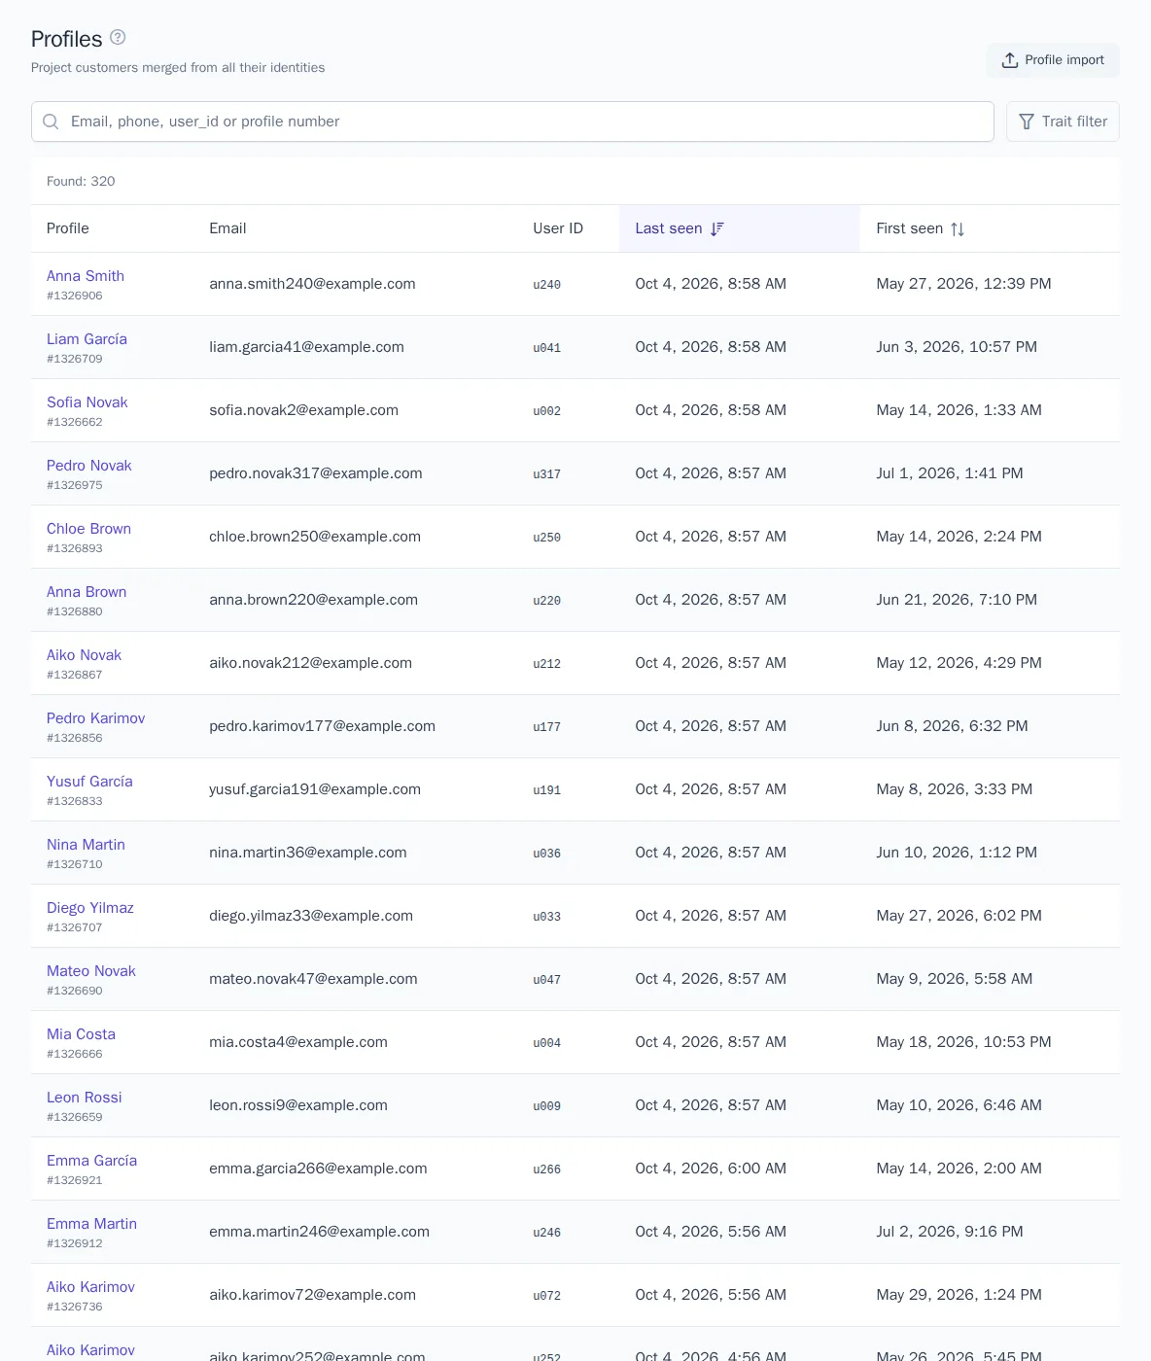Click the Email column header
This screenshot has width=1151, height=1361.
pyautogui.click(x=227, y=228)
